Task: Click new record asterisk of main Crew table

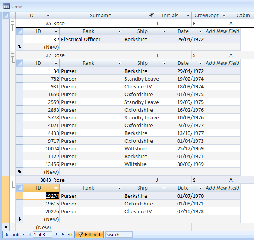Action: coord(6,227)
